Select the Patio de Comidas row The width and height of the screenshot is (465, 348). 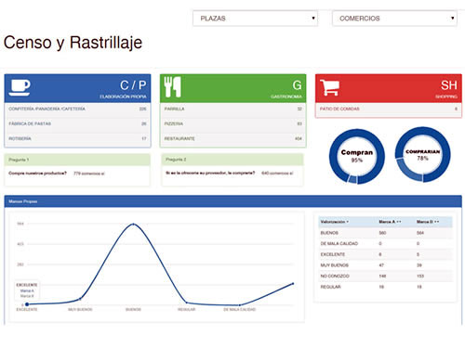pyautogui.click(x=389, y=109)
